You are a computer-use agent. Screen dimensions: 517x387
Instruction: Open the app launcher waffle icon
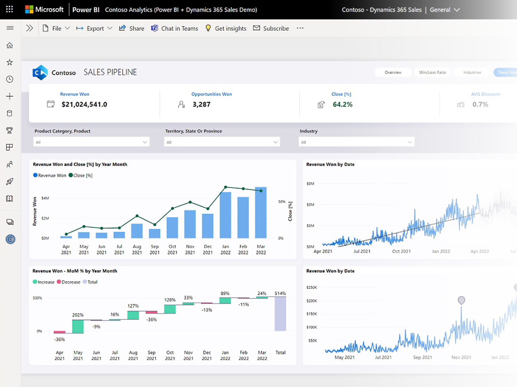pyautogui.click(x=9, y=9)
